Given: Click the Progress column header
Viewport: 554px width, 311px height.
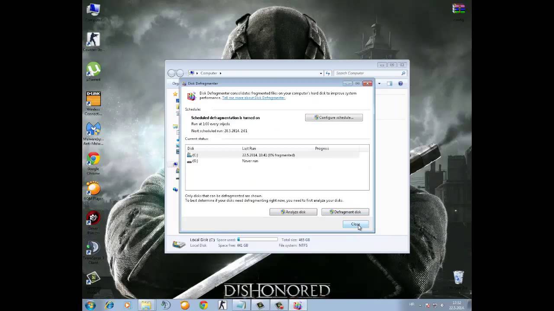Looking at the screenshot, I should pyautogui.click(x=336, y=149).
